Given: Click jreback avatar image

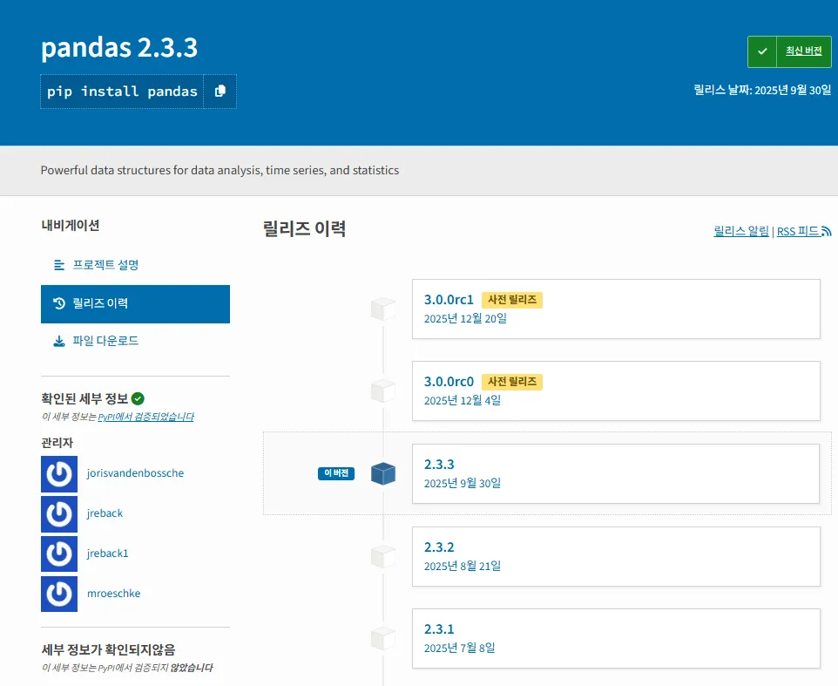Looking at the screenshot, I should (58, 513).
